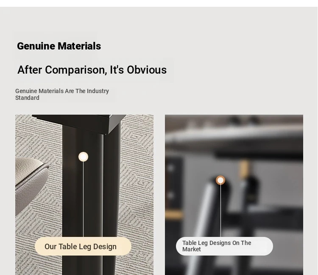Click the orange-ringed marker dot on right image
Image resolution: width=318 pixels, height=275 pixels.
pos(220,180)
